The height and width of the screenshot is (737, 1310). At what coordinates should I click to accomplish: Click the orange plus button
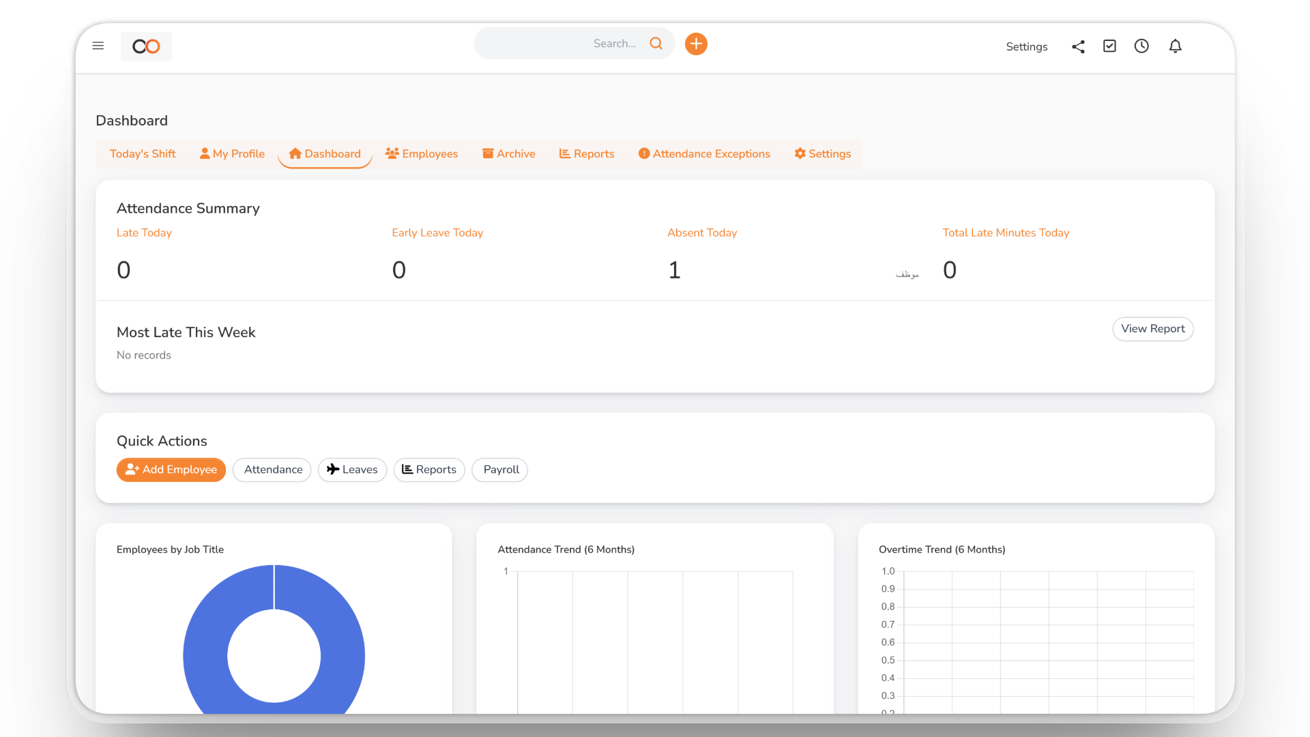pos(696,44)
